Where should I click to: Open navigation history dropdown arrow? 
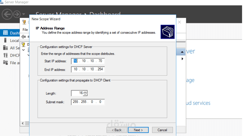24,14
